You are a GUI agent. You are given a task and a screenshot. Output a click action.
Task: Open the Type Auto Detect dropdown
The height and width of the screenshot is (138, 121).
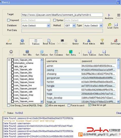[x=101, y=26]
